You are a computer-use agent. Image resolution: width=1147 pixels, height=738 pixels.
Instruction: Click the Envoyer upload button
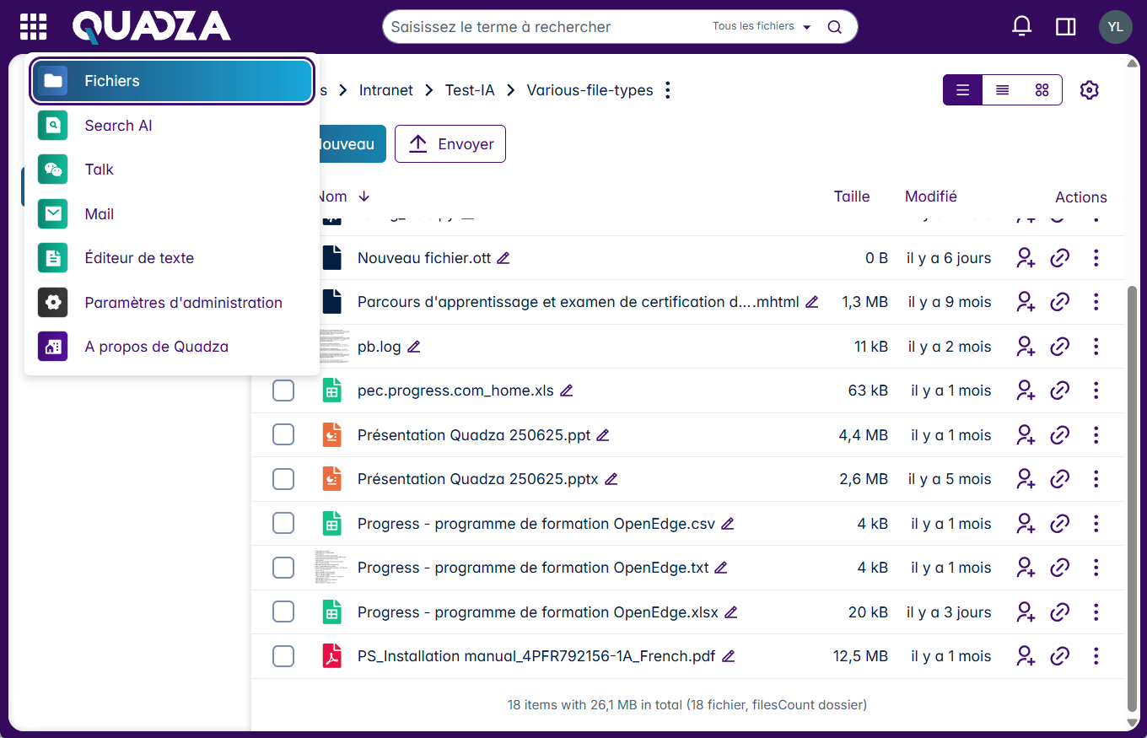(450, 143)
